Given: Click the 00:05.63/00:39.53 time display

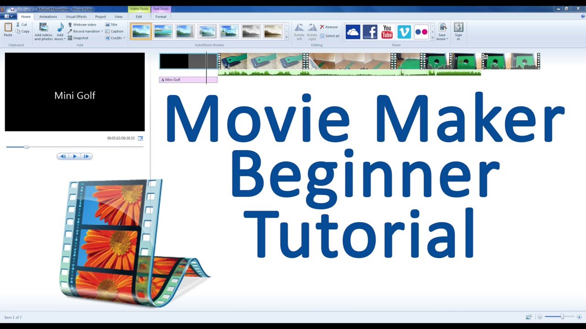Looking at the screenshot, I should click(x=121, y=138).
